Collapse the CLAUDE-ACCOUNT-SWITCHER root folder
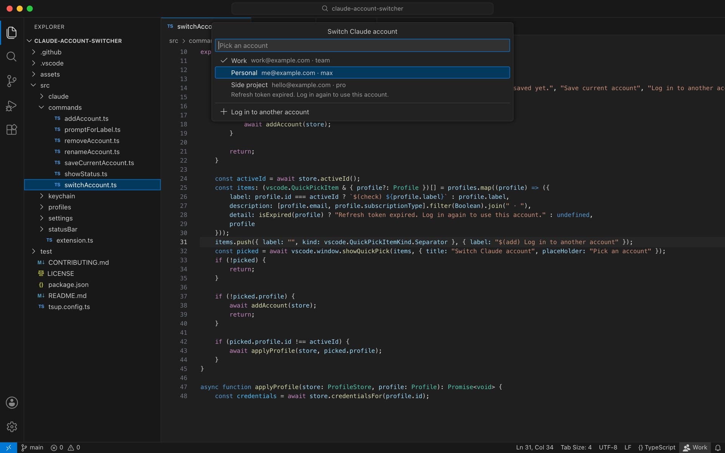The width and height of the screenshot is (725, 453). pos(92,41)
